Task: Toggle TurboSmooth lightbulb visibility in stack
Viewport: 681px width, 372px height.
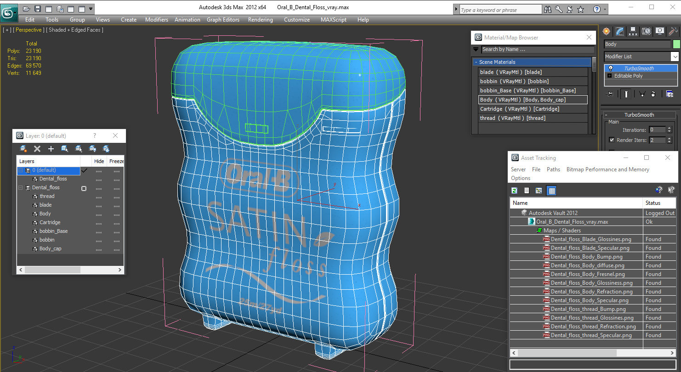Action: 610,68
